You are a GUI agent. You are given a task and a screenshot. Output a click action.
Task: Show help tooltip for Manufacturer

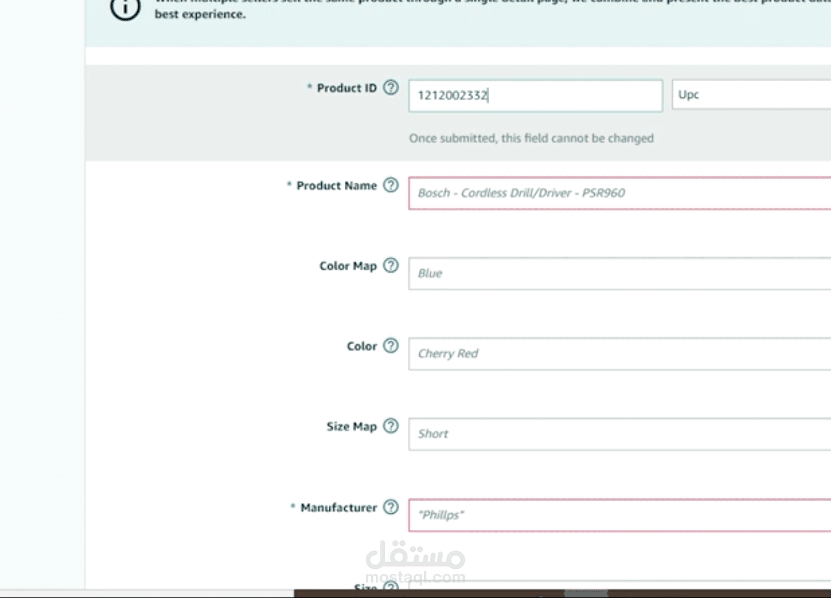pyautogui.click(x=391, y=507)
